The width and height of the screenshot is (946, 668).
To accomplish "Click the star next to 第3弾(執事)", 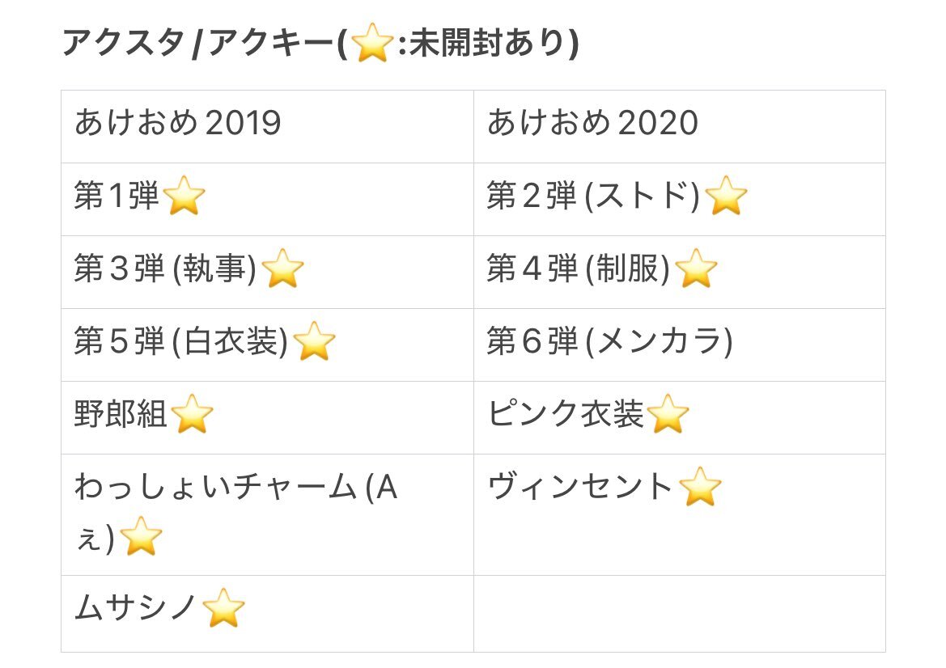I will click(x=282, y=268).
